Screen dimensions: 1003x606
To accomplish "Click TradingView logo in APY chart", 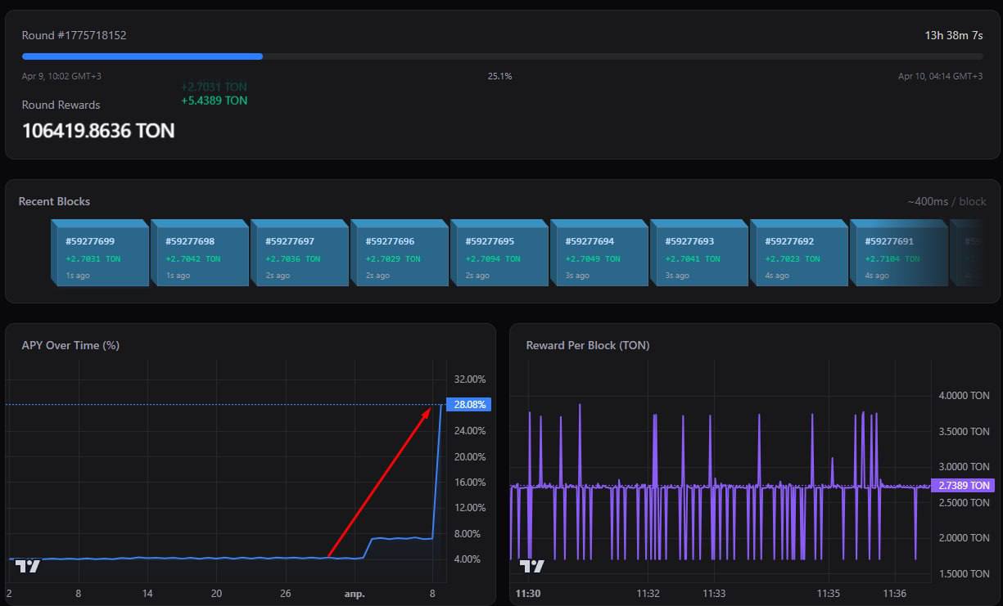I will [28, 566].
